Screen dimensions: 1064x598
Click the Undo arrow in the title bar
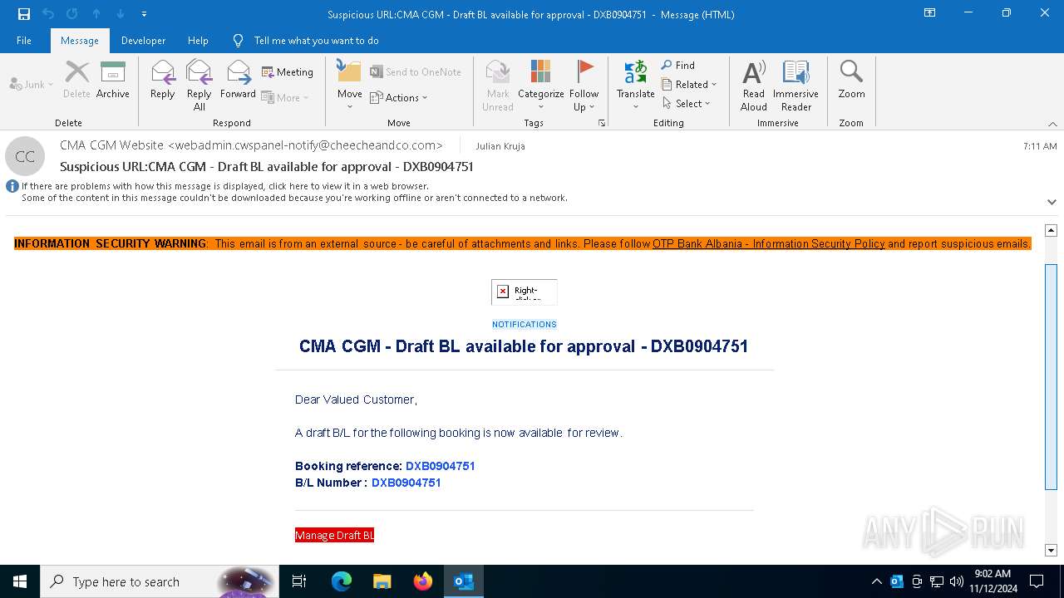coord(48,14)
